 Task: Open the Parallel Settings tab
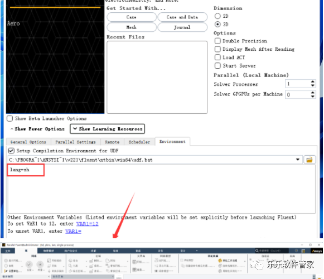(x=76, y=142)
